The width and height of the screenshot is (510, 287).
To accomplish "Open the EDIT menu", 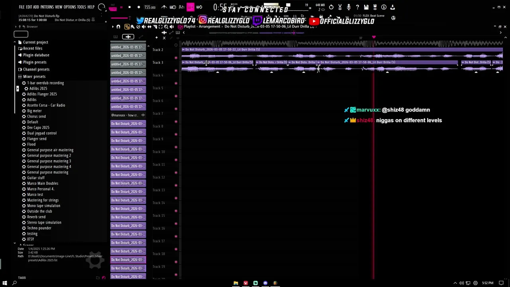I will pyautogui.click(x=29, y=7).
